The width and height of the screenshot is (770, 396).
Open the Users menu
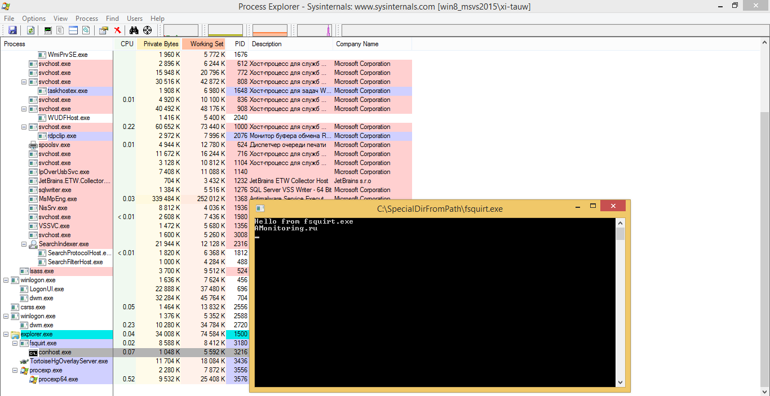point(135,19)
